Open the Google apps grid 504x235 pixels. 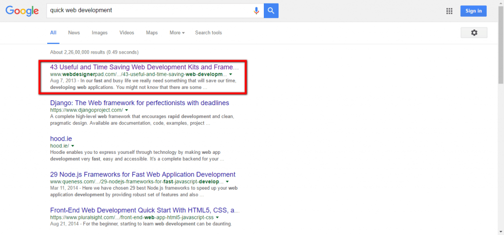pos(449,11)
